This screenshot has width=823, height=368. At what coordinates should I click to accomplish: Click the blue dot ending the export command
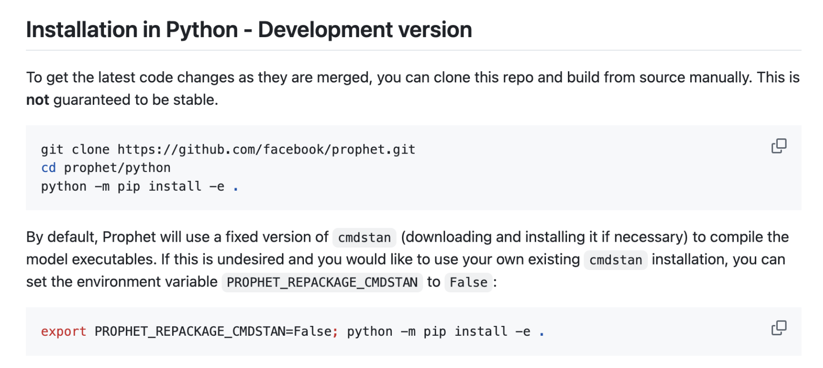541,333
